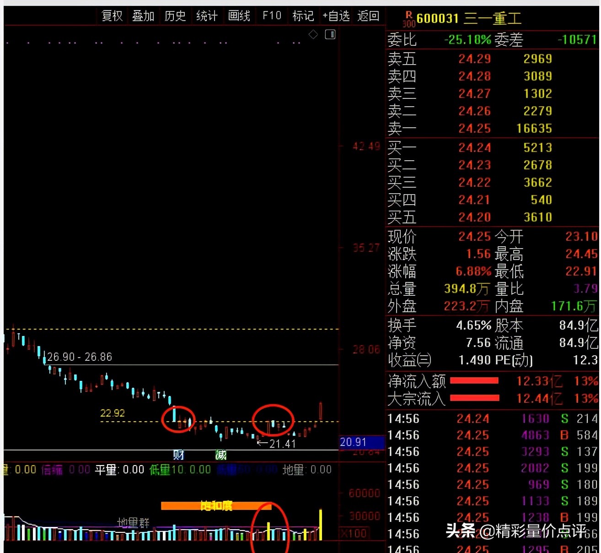Image resolution: width=601 pixels, height=553 pixels.
Task: Toggle 叠加 overlay comparison mode
Action: pos(143,16)
